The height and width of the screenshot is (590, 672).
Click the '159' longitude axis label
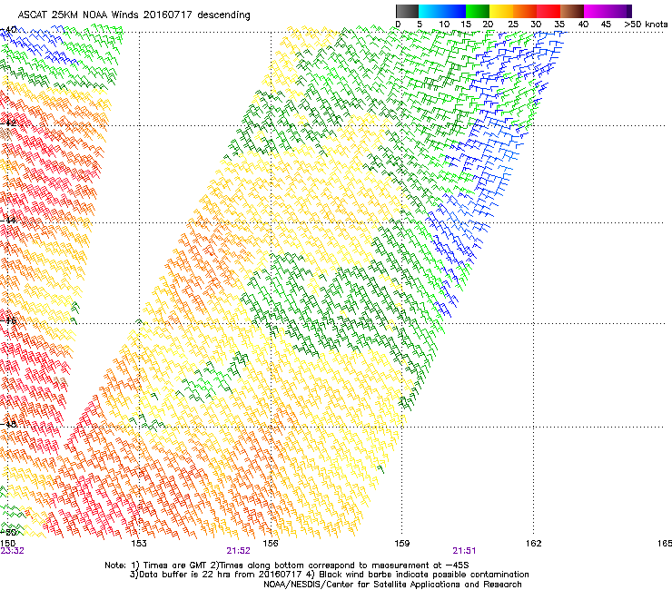click(x=401, y=544)
